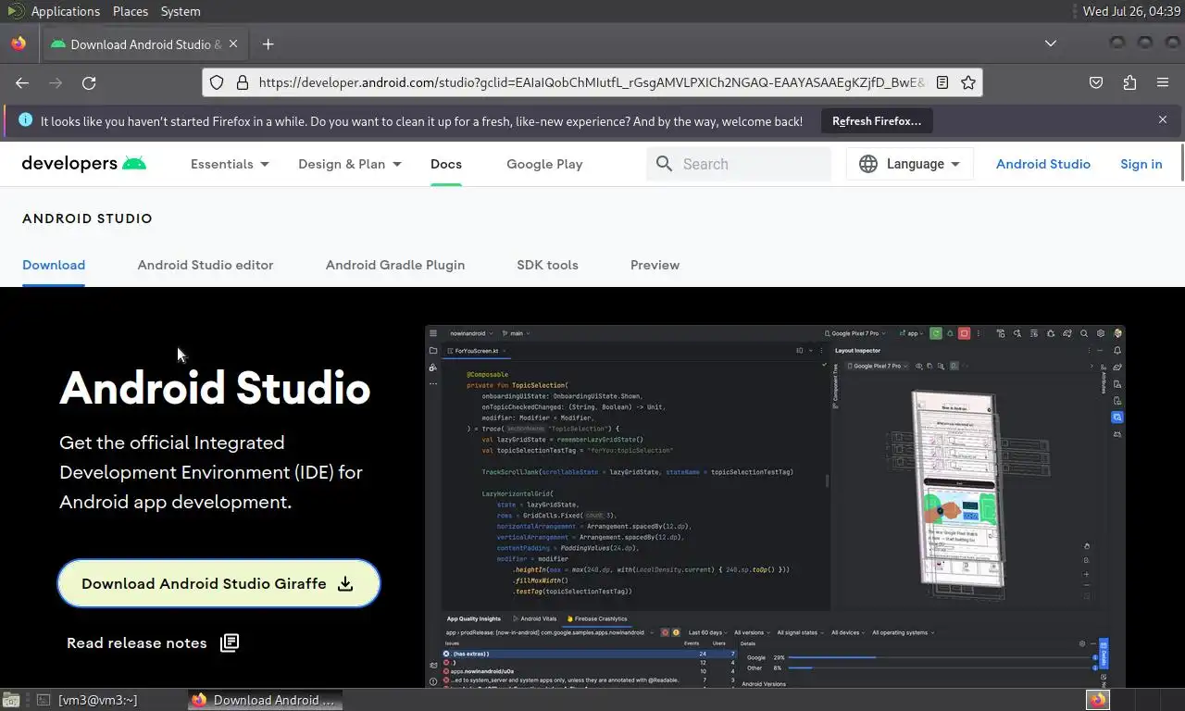Open the Places menu in top panel

131,11
